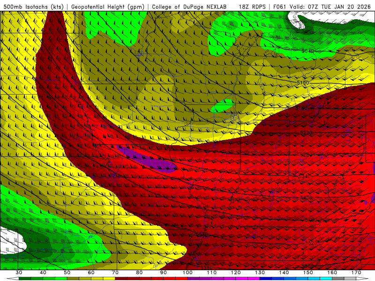375x281 pixels.
Task: Click the purple jet streak core on the map
Action: [x=147, y=159]
